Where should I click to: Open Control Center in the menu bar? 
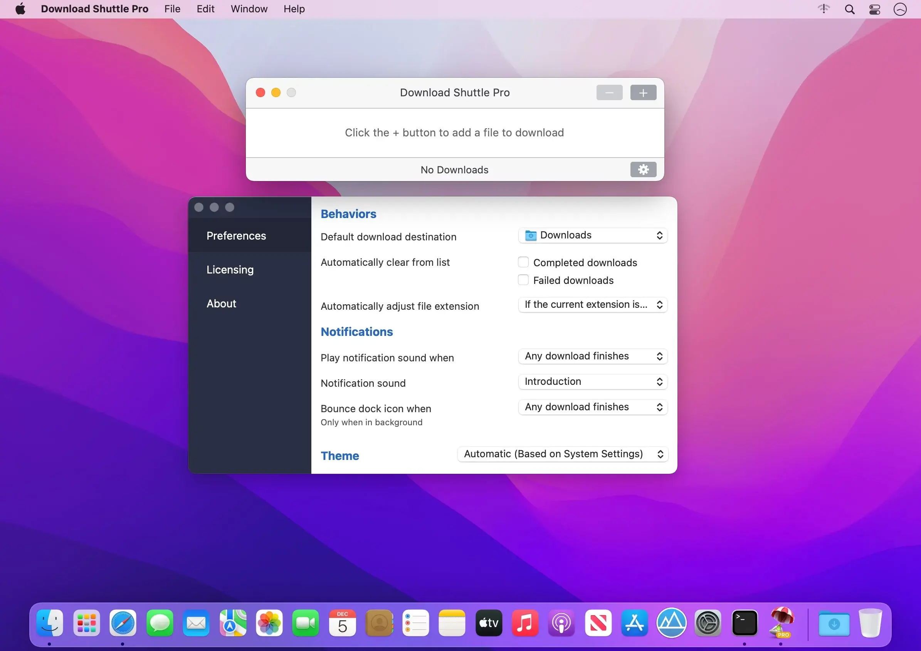point(875,9)
